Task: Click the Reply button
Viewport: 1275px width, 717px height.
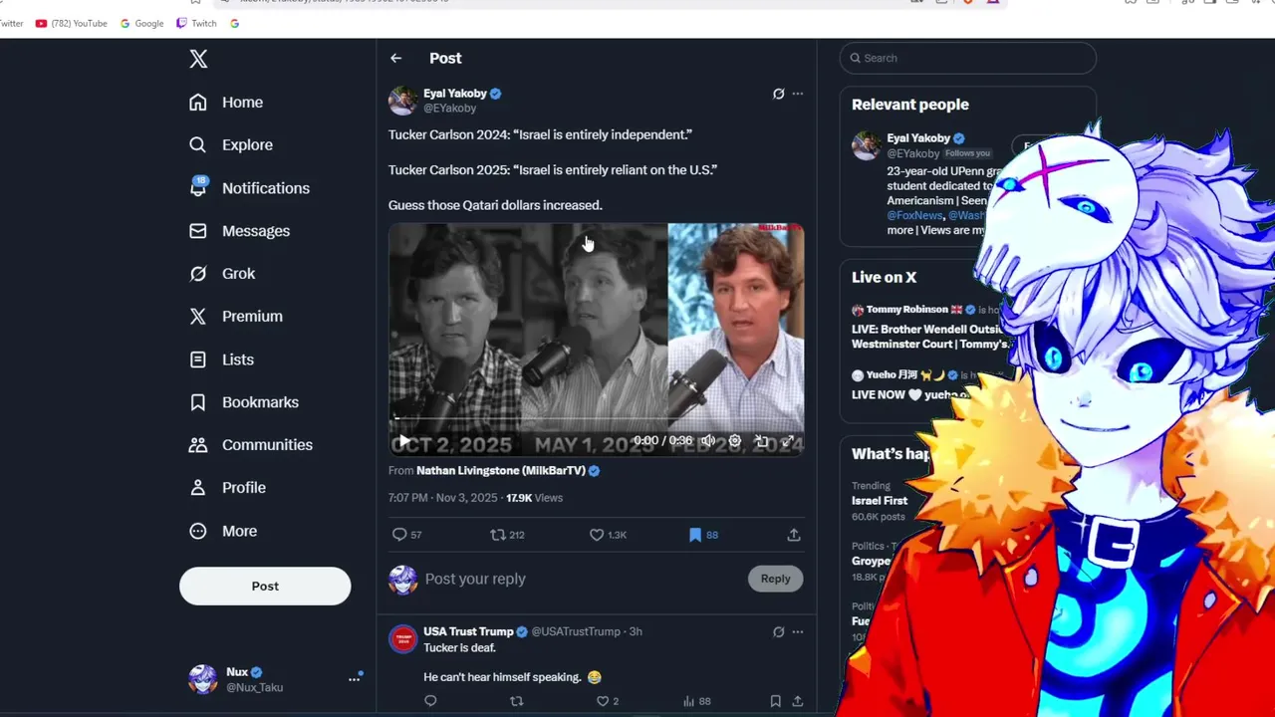Action: pos(775,579)
